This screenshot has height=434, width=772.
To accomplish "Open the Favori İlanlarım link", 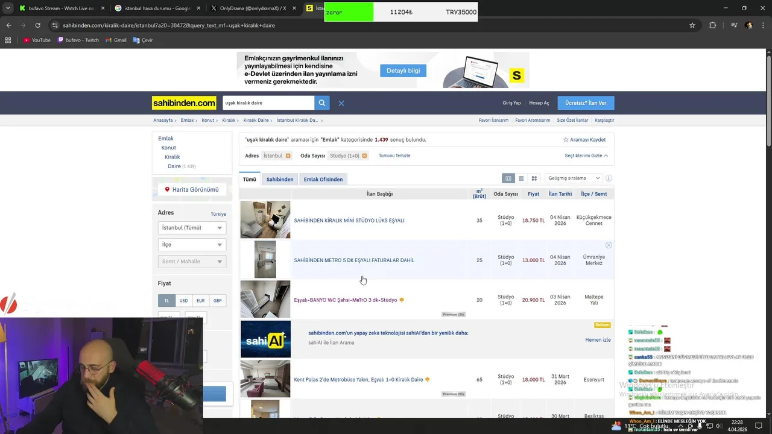I will coord(493,121).
